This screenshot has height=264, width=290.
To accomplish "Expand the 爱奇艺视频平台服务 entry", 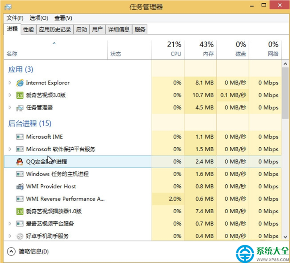I will pos(10,224).
